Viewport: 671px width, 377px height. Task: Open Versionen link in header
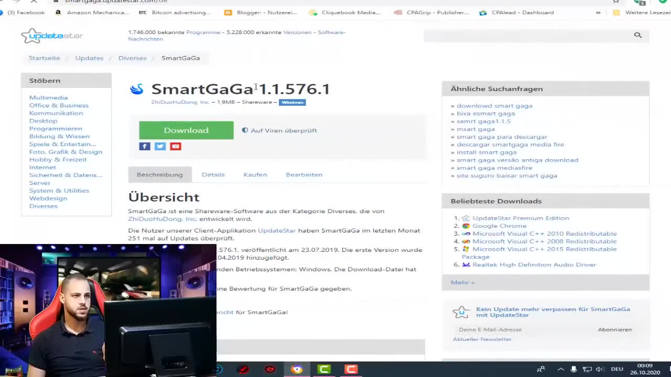tap(297, 32)
